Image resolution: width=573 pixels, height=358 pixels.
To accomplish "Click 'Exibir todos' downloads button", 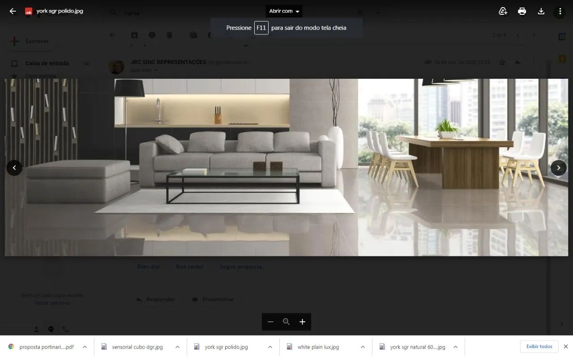I will coord(539,346).
